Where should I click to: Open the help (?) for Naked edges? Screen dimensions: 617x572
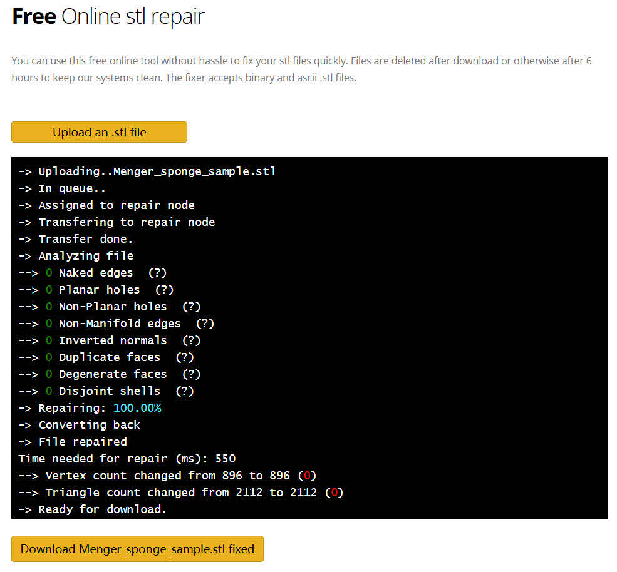click(158, 273)
